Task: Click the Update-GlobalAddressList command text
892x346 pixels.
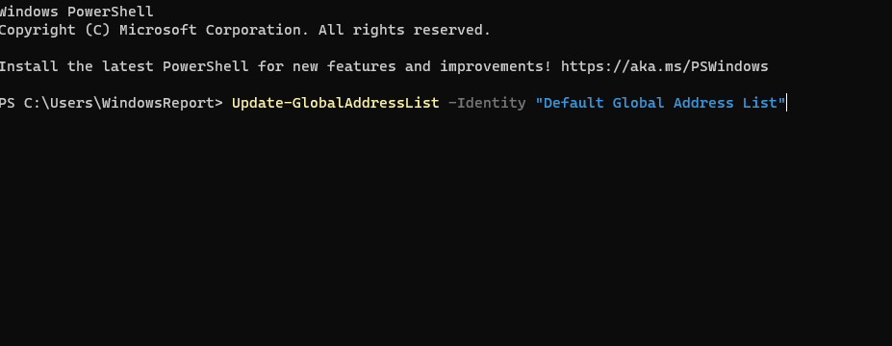Action: [336, 103]
